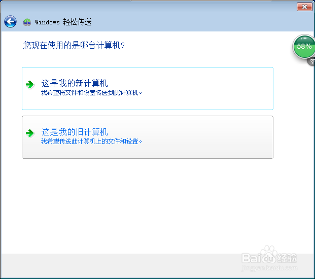Choose '这是我的新计算机' option

pos(148,89)
